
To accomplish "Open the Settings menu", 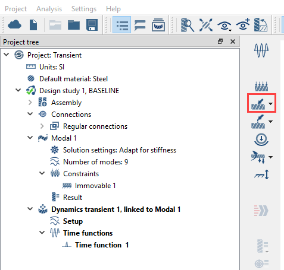I will (84, 9).
